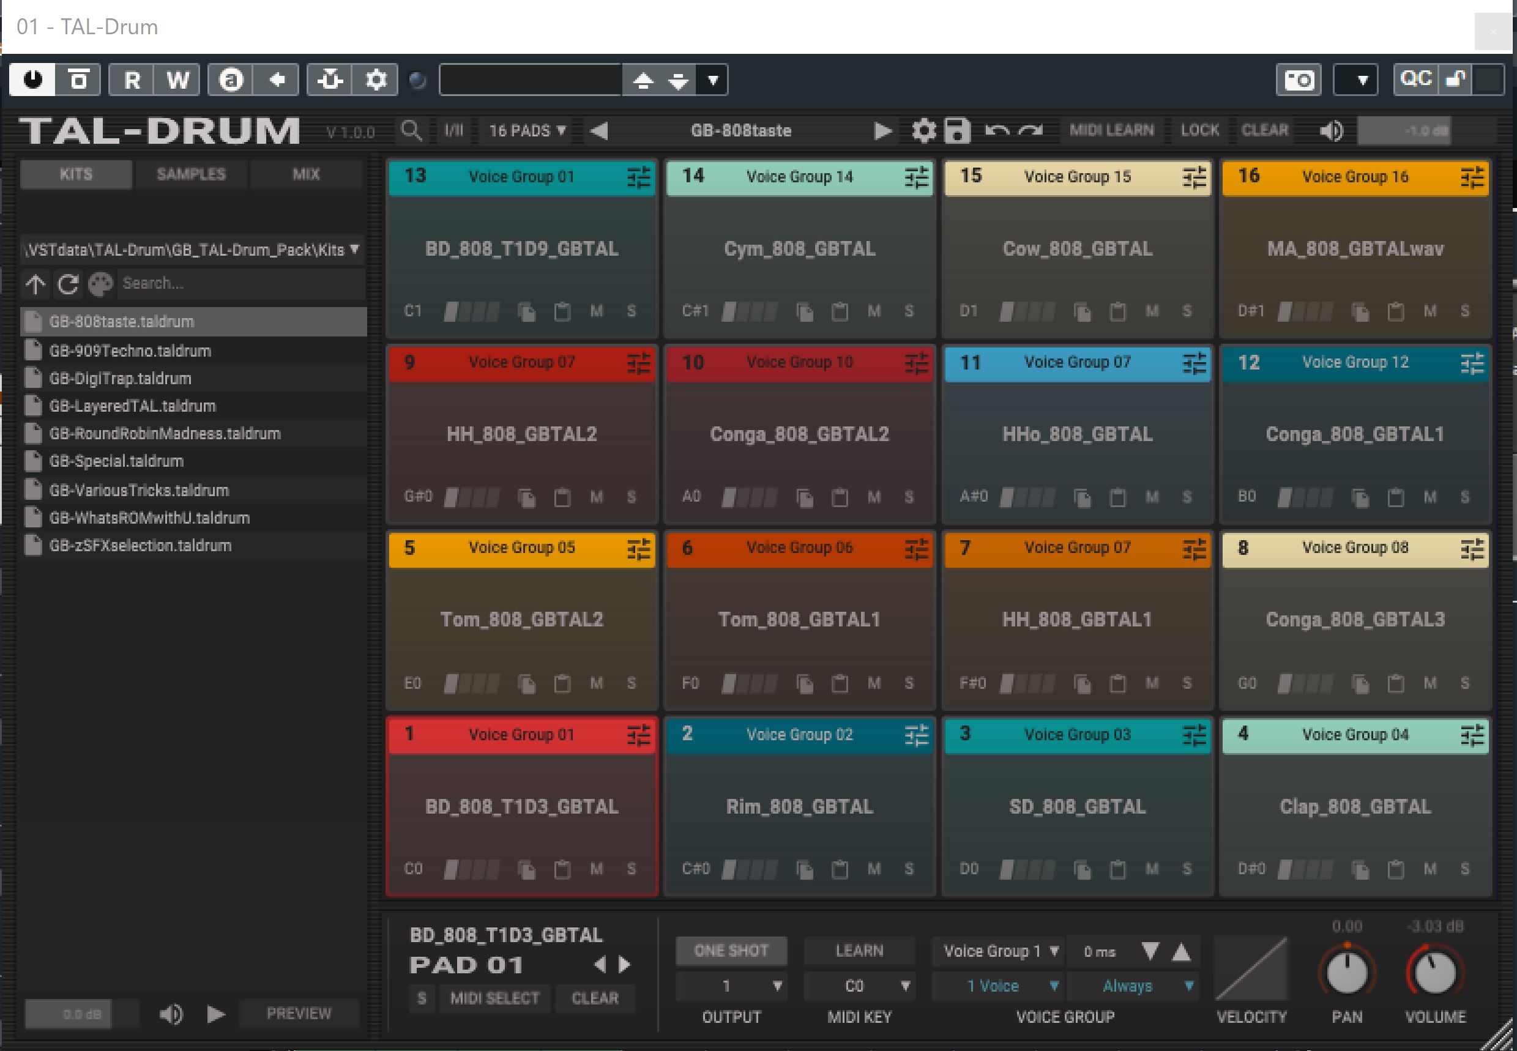Screen dimensions: 1517x1051
Task: Click the preview speaker icon
Action: coord(171,1014)
